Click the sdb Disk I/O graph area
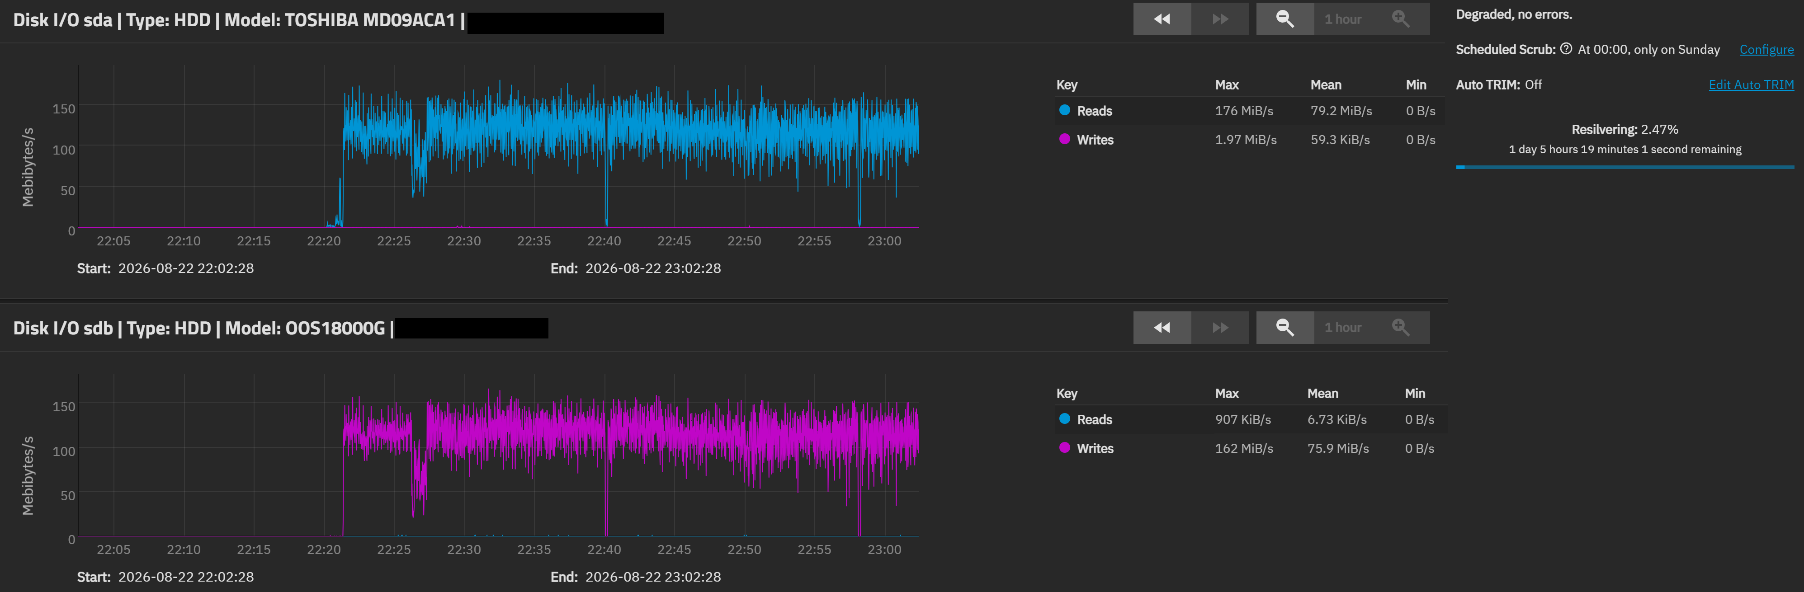 point(498,455)
